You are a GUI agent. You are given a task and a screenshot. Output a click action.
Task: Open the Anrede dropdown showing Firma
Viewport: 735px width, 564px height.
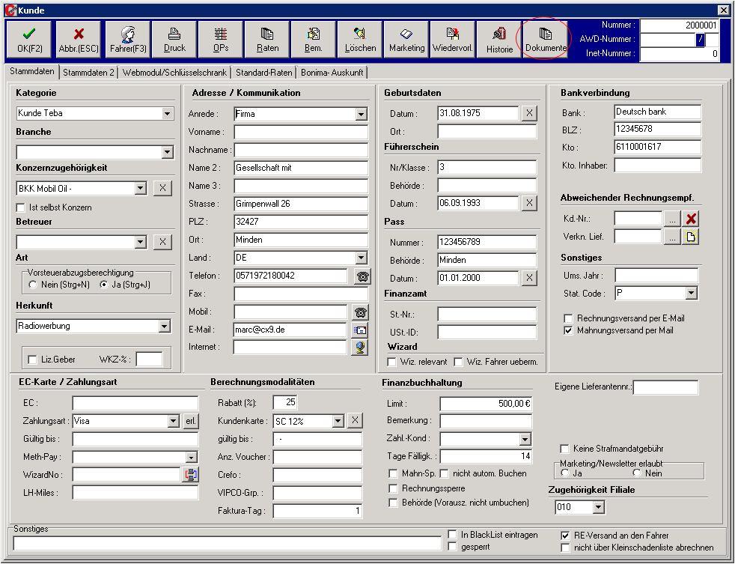click(359, 113)
